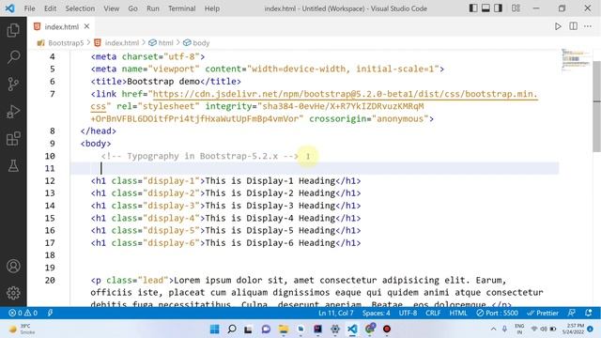Toggle Live Server Port : 5500

coord(497,313)
